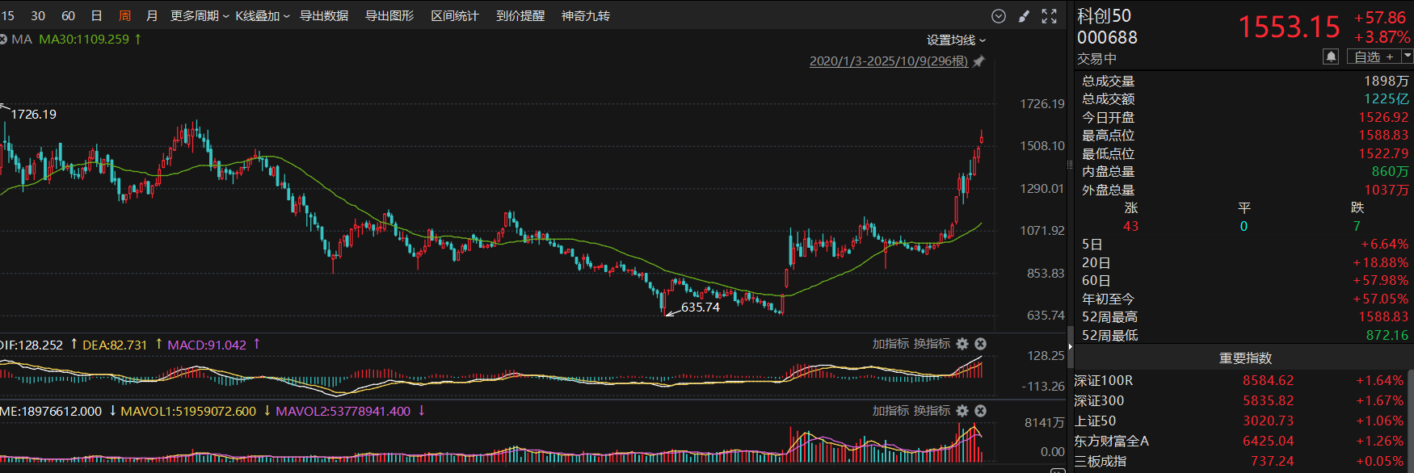Open dropdown arrow beside 自选 +

pyautogui.click(x=1407, y=57)
